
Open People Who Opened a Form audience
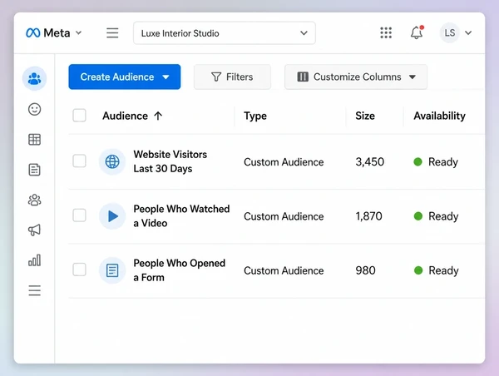coord(180,270)
